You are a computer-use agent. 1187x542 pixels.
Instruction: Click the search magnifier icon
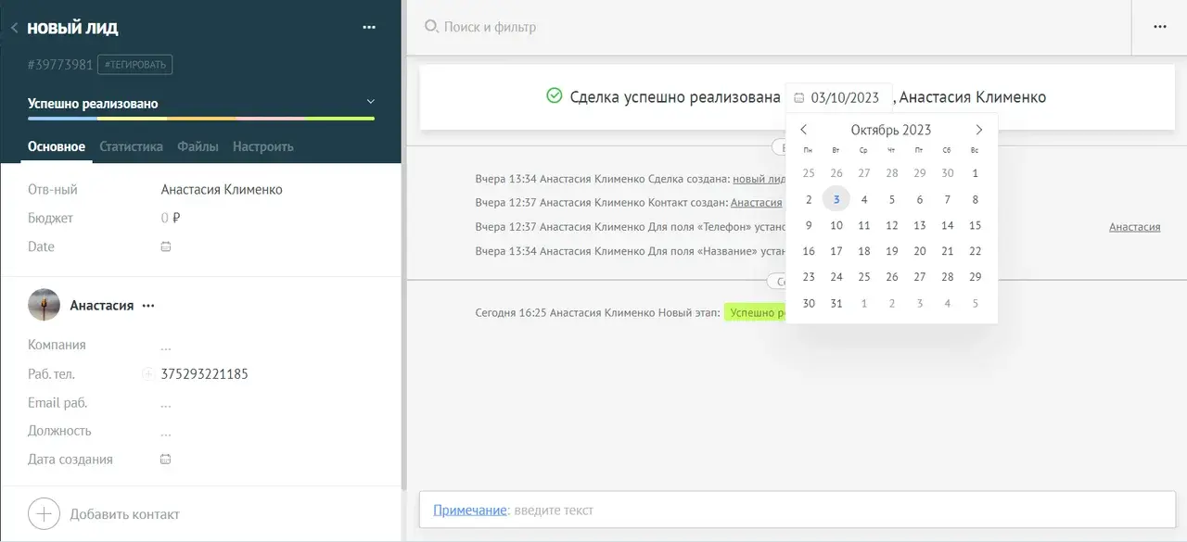[x=431, y=27]
